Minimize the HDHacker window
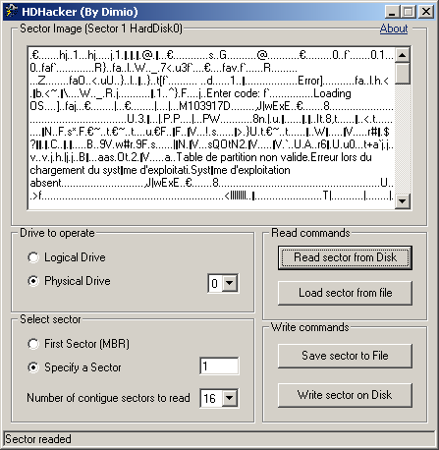This screenshot has width=439, height=450. pos(392,12)
